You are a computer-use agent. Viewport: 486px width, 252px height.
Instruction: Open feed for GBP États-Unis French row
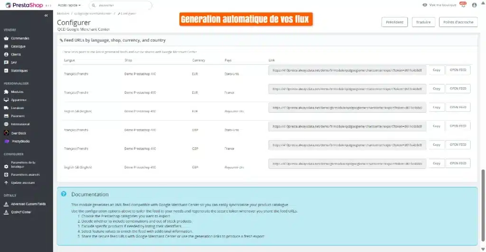[x=458, y=126]
